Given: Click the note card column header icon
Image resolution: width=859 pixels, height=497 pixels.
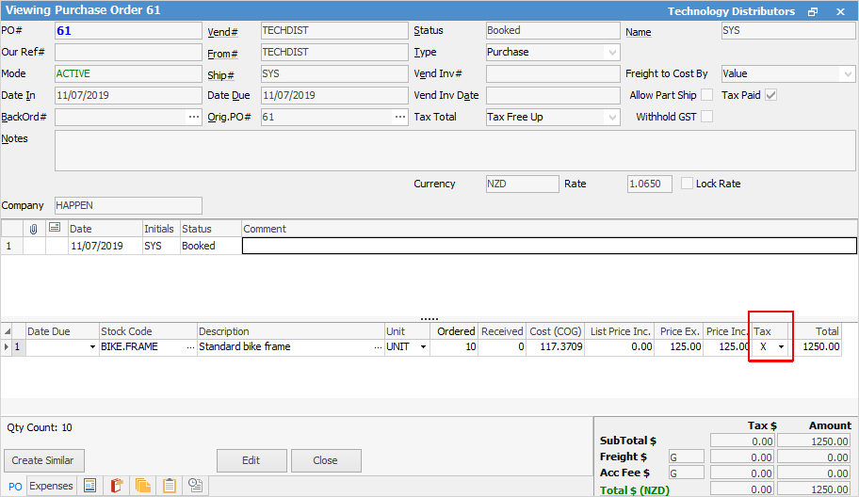Looking at the screenshot, I should point(55,229).
